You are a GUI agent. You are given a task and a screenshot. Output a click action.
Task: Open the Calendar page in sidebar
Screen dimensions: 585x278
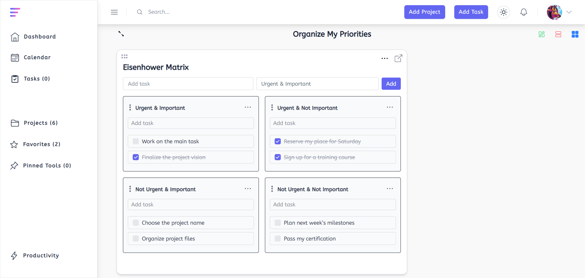click(37, 57)
